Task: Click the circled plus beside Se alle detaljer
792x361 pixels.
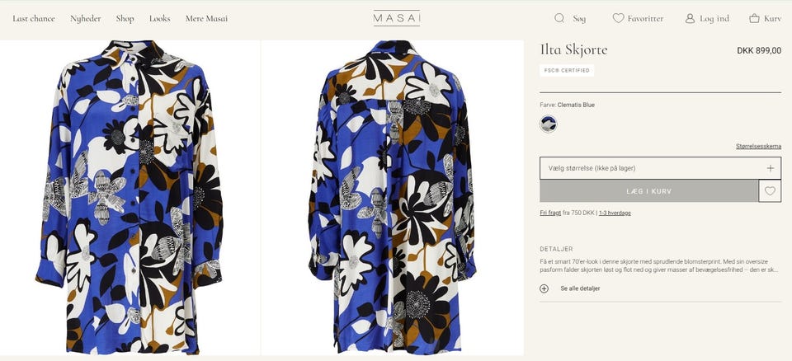Action: point(544,288)
